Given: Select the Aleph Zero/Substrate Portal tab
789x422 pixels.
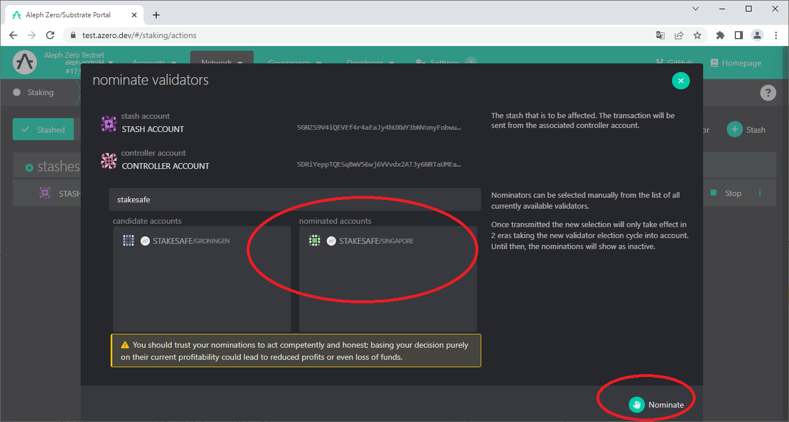Looking at the screenshot, I should (74, 15).
